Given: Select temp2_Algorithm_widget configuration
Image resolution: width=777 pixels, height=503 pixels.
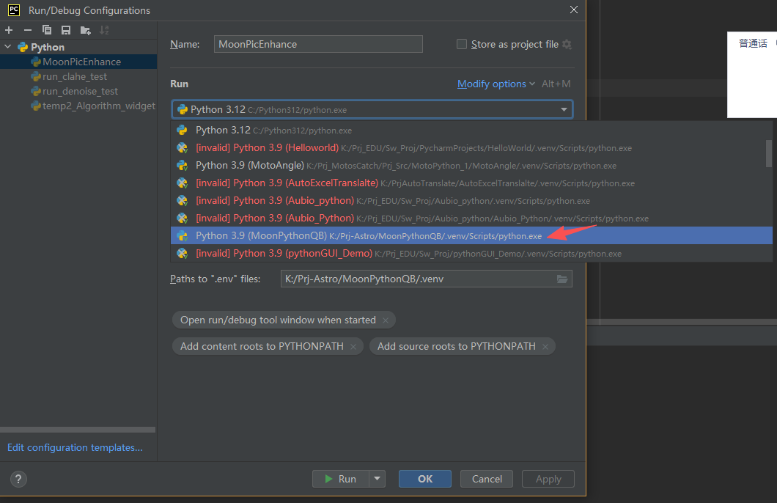Looking at the screenshot, I should click(x=78, y=106).
